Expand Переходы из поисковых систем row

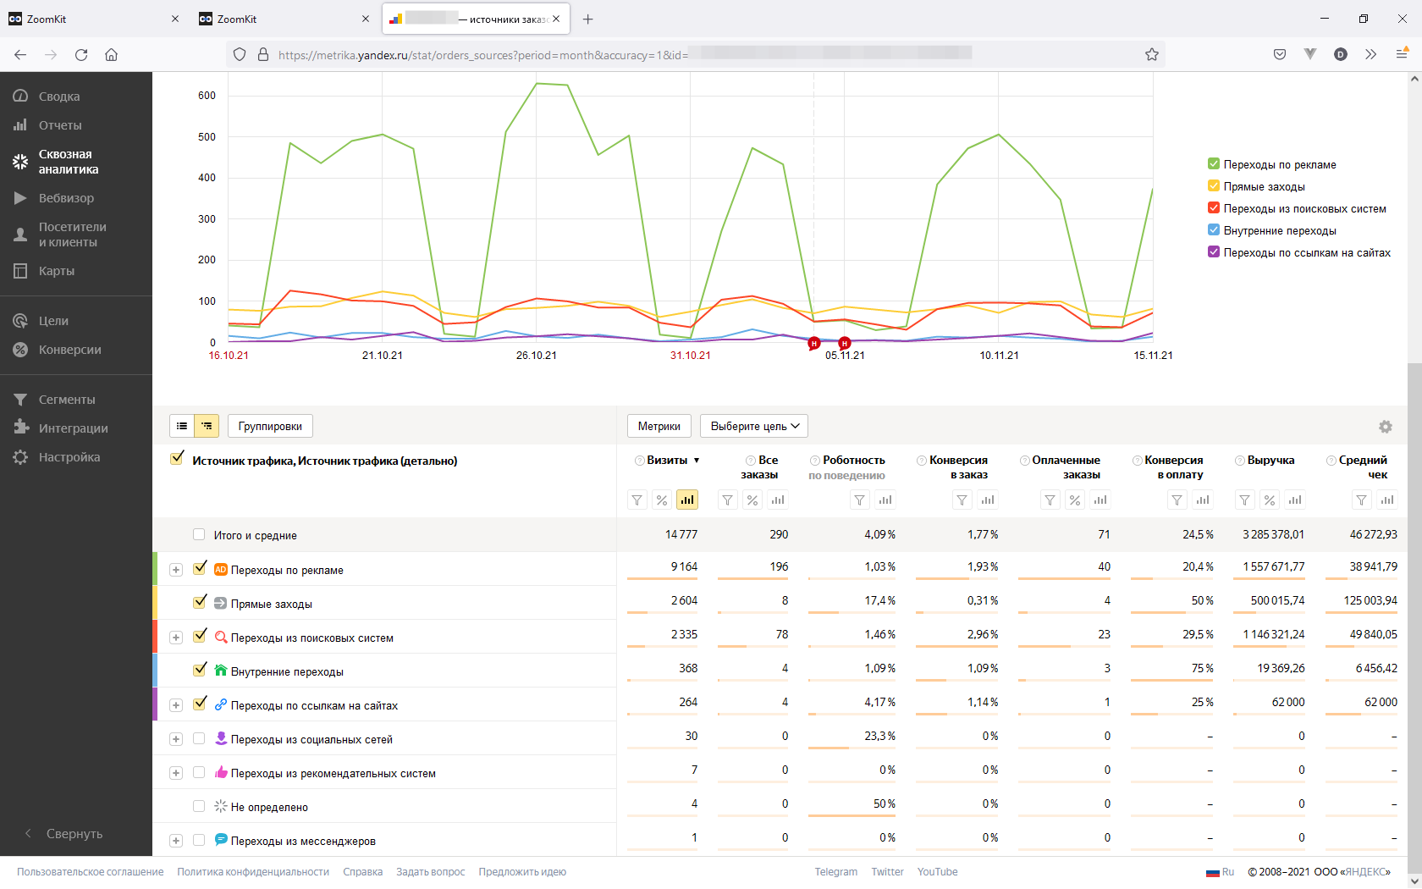coord(176,638)
